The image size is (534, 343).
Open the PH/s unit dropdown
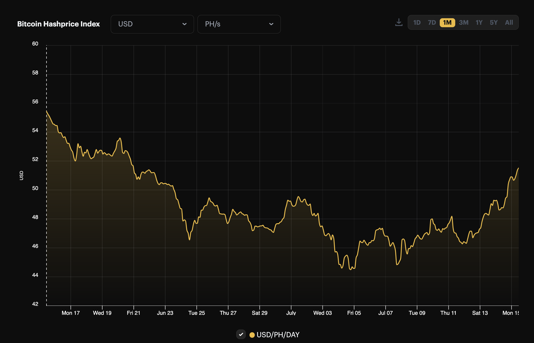239,24
